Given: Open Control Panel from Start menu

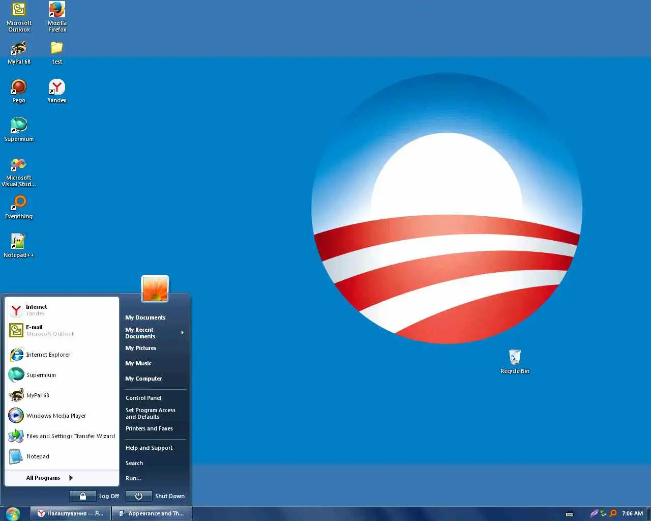Looking at the screenshot, I should (155, 398).
